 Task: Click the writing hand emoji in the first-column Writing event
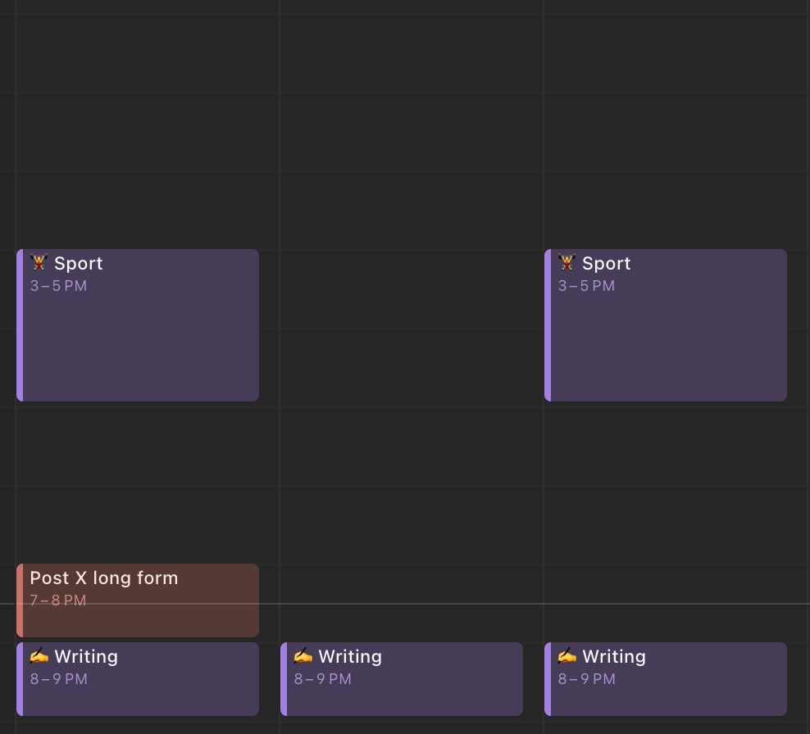(x=39, y=656)
